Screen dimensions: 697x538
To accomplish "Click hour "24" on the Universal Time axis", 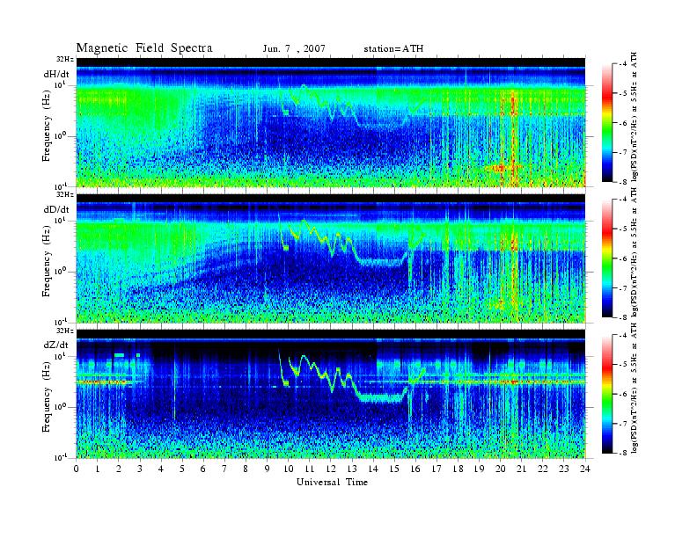I will [x=585, y=469].
